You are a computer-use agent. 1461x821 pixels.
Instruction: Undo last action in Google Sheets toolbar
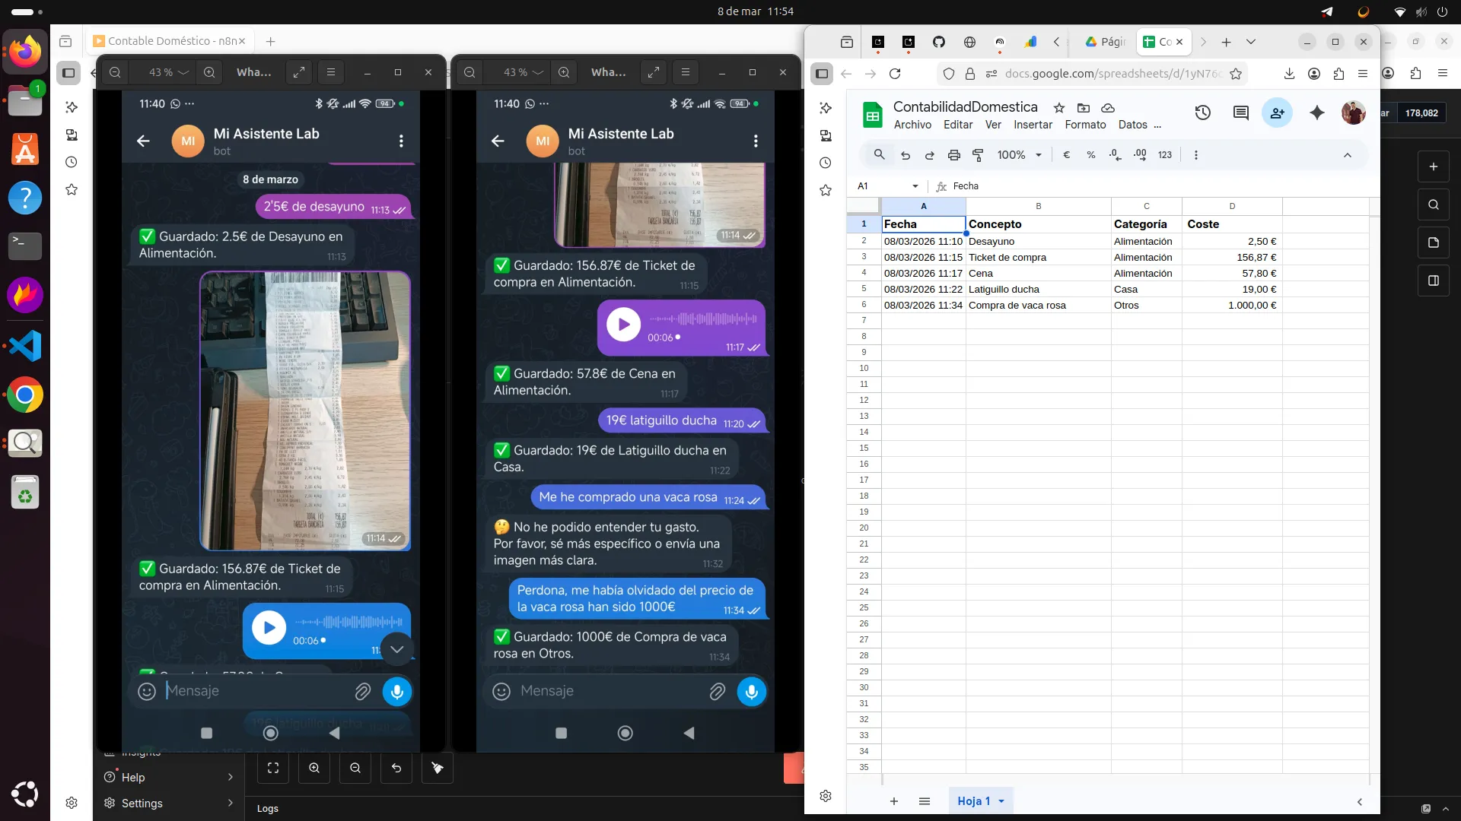click(x=906, y=155)
